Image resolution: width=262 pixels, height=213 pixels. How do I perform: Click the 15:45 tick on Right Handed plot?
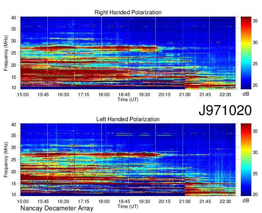pos(43,95)
